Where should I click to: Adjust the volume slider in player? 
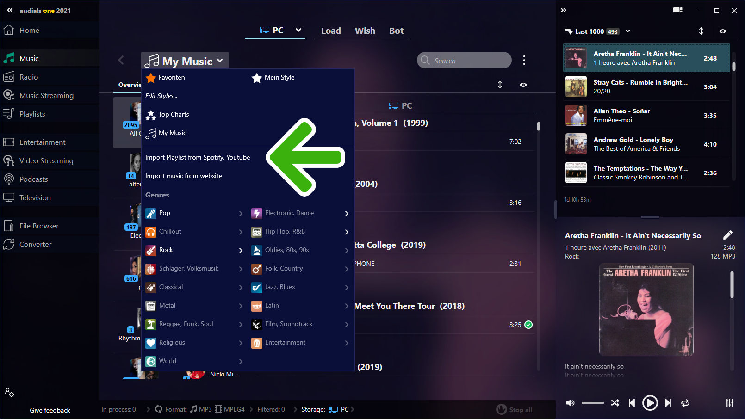click(592, 403)
